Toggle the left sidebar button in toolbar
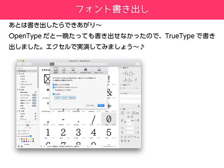Screen dimensions: 224x168 pos(20,64)
